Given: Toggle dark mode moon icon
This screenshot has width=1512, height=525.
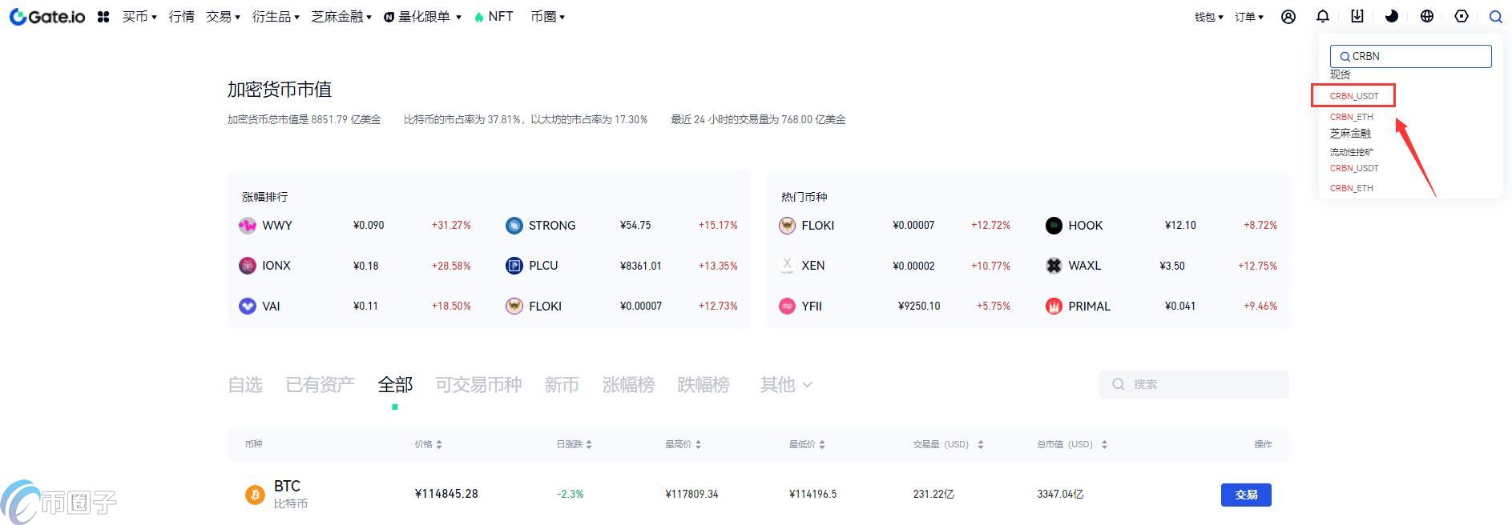Looking at the screenshot, I should (x=1392, y=17).
